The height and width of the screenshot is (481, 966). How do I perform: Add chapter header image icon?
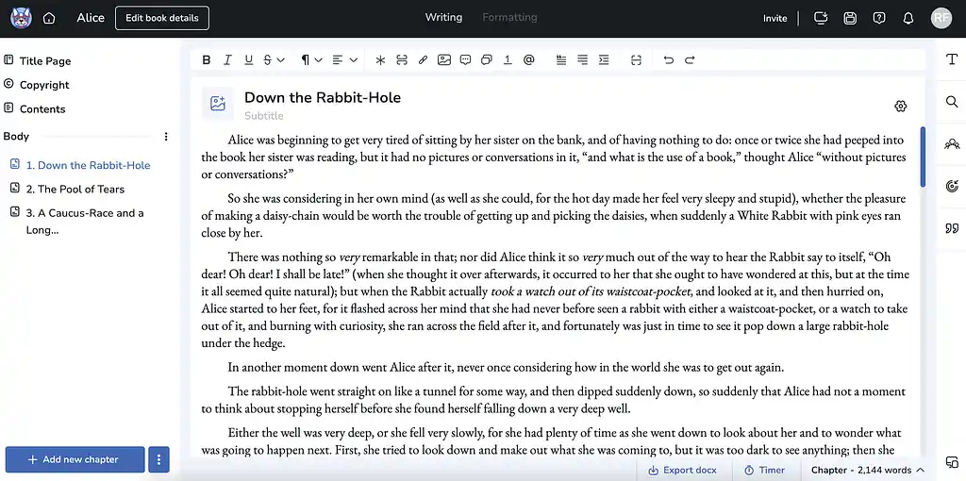tap(218, 104)
